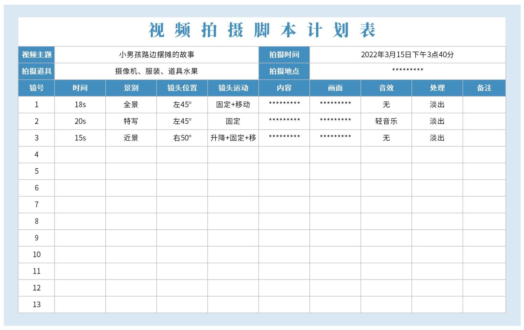Click the 20s time cell

pos(80,121)
